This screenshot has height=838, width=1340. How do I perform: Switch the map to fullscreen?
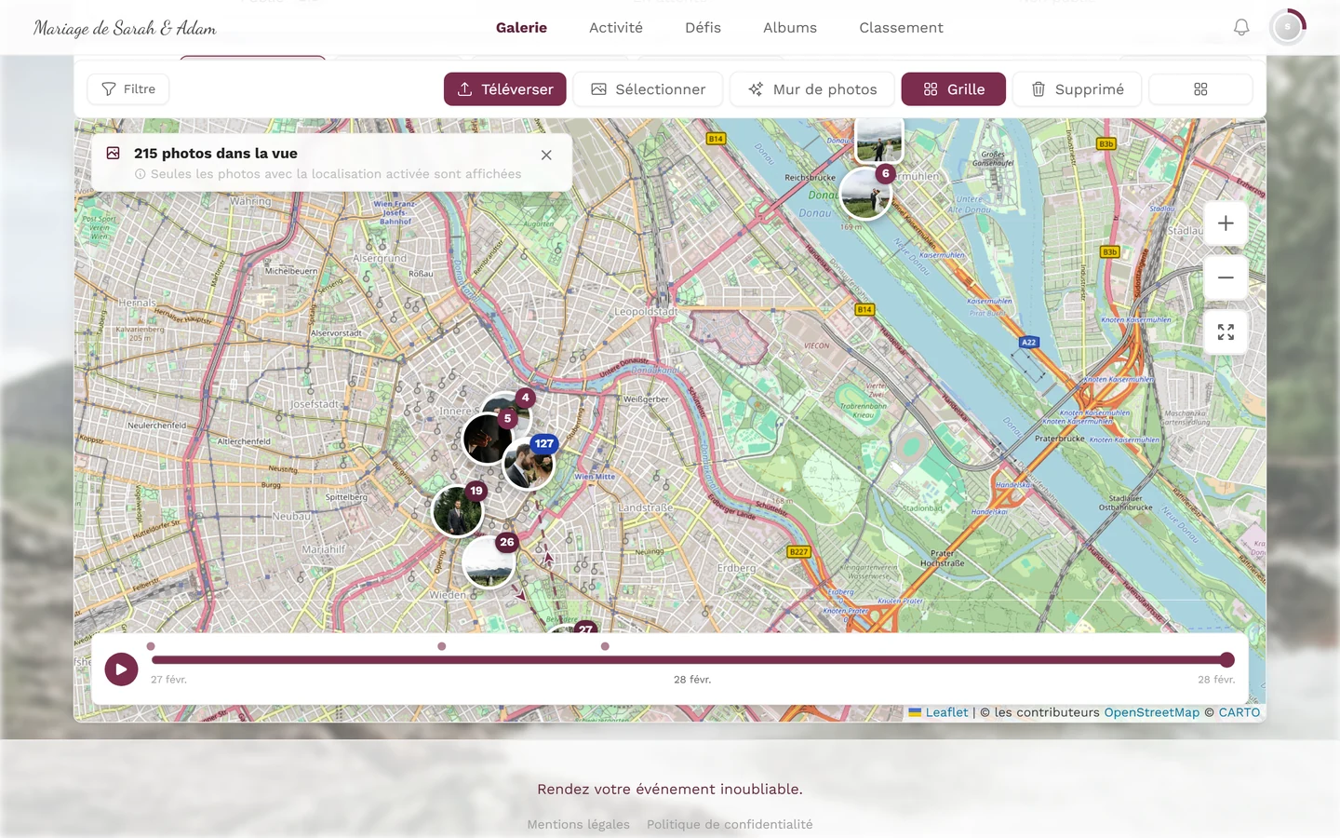point(1226,332)
